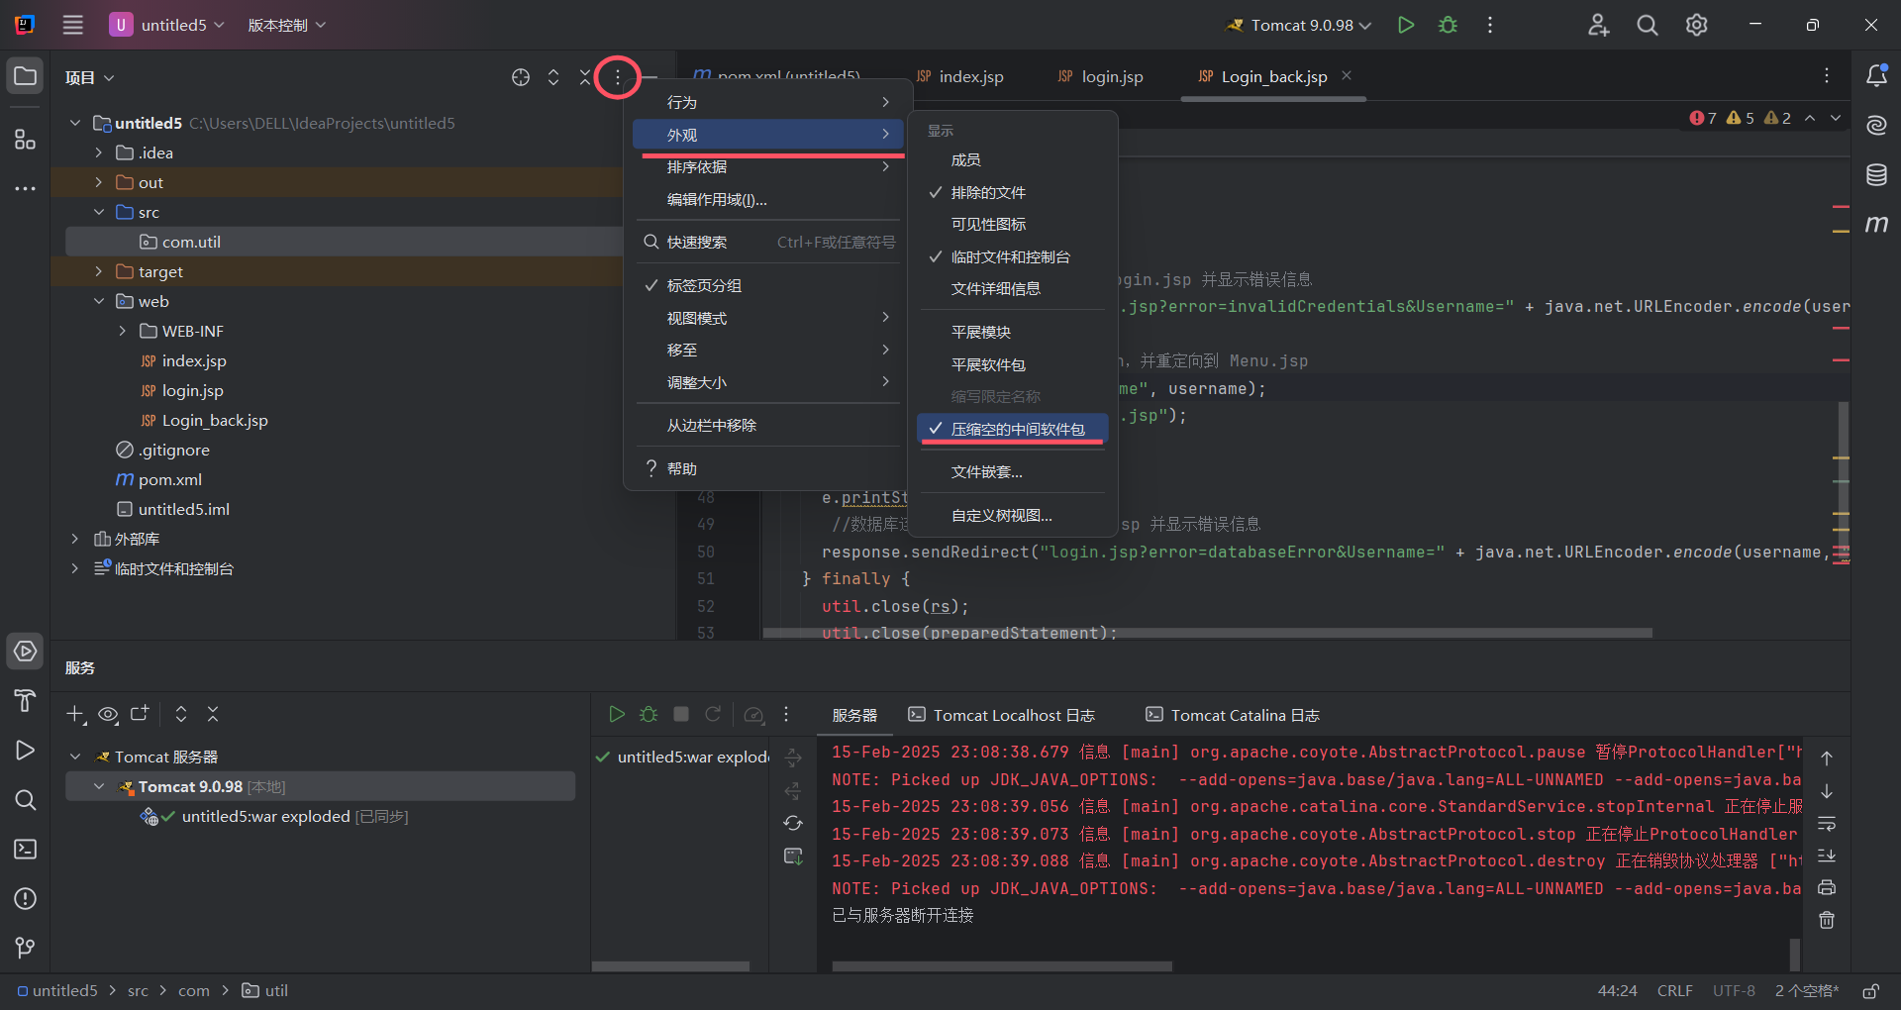Collapse the src folder

click(x=98, y=212)
